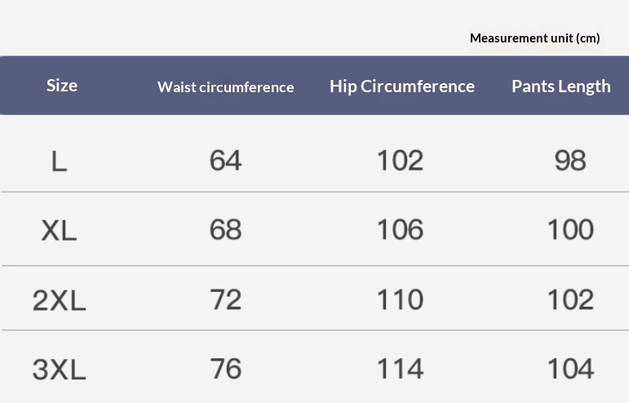Screen dimensions: 629x403
Task: Click waist value 64 for size L
Action: click(x=225, y=161)
